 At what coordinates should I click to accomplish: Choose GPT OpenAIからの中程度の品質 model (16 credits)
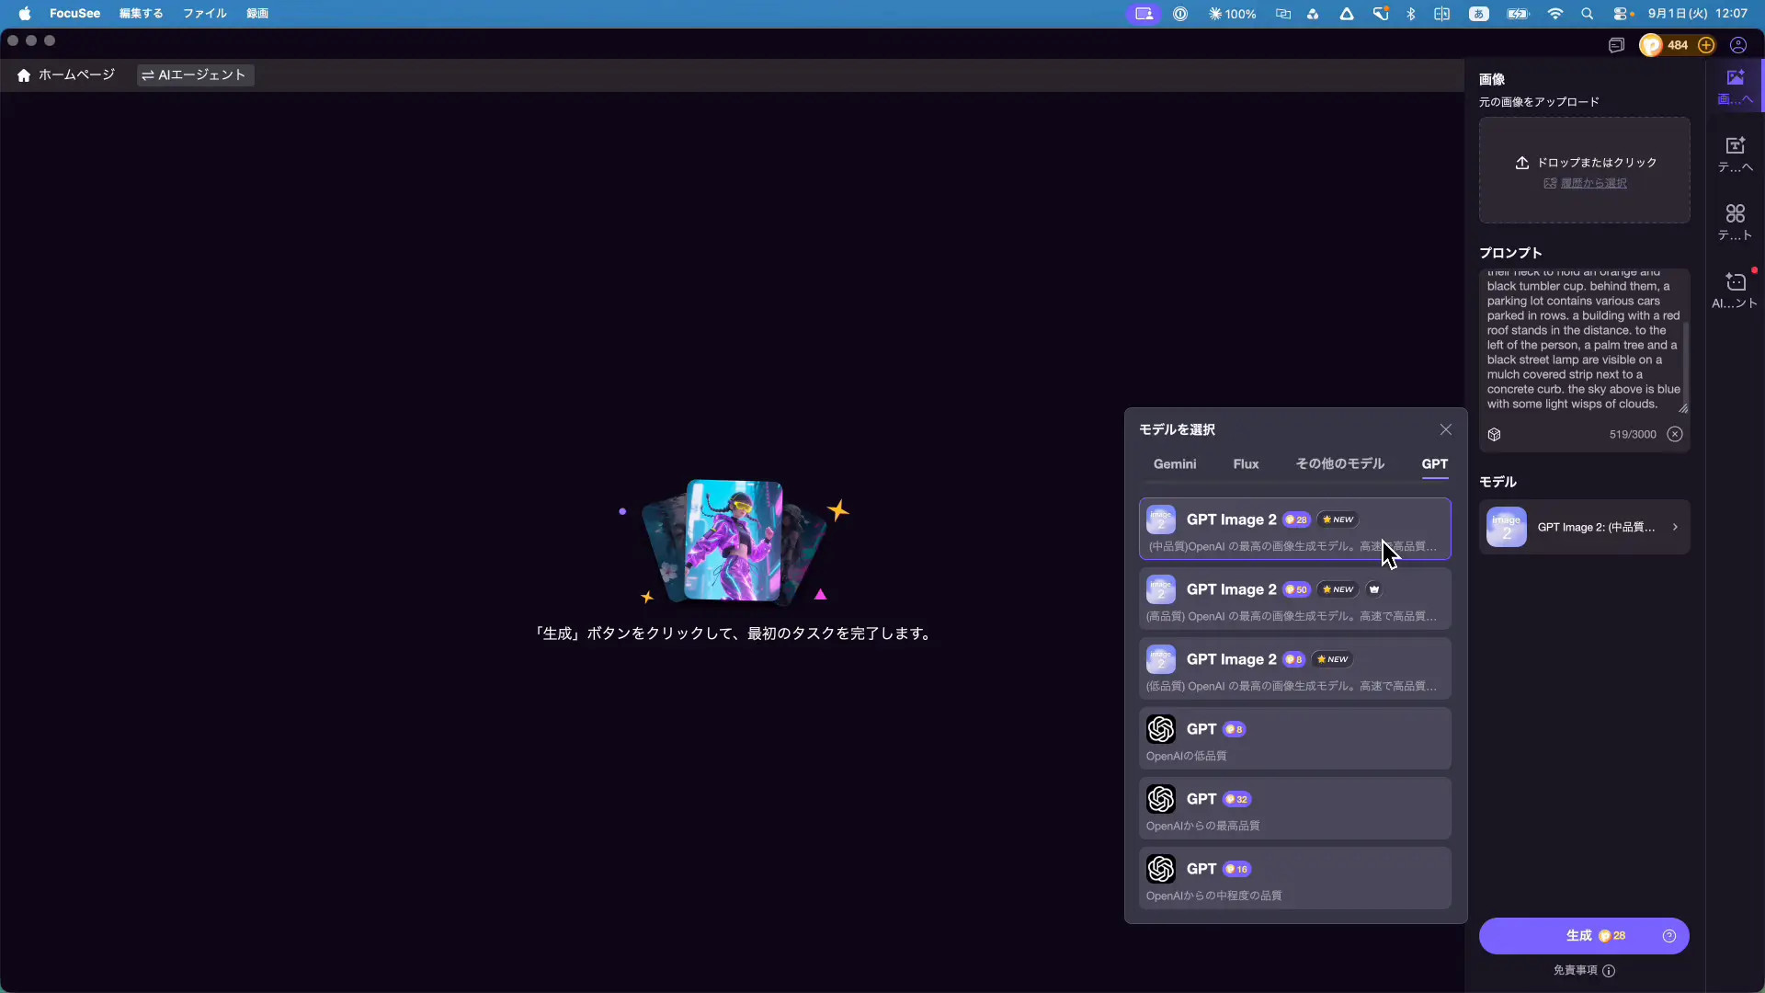coord(1295,878)
